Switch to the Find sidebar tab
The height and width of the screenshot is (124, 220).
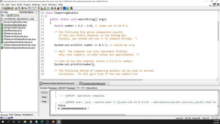[11, 115]
